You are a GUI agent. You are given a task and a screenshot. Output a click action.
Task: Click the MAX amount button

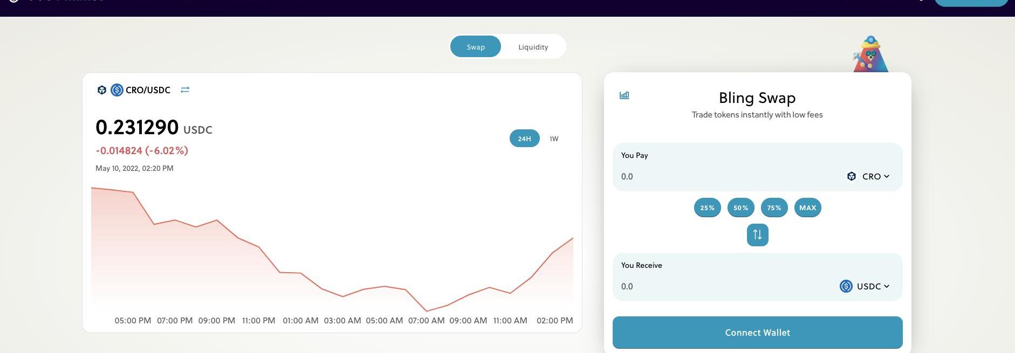pyautogui.click(x=807, y=207)
